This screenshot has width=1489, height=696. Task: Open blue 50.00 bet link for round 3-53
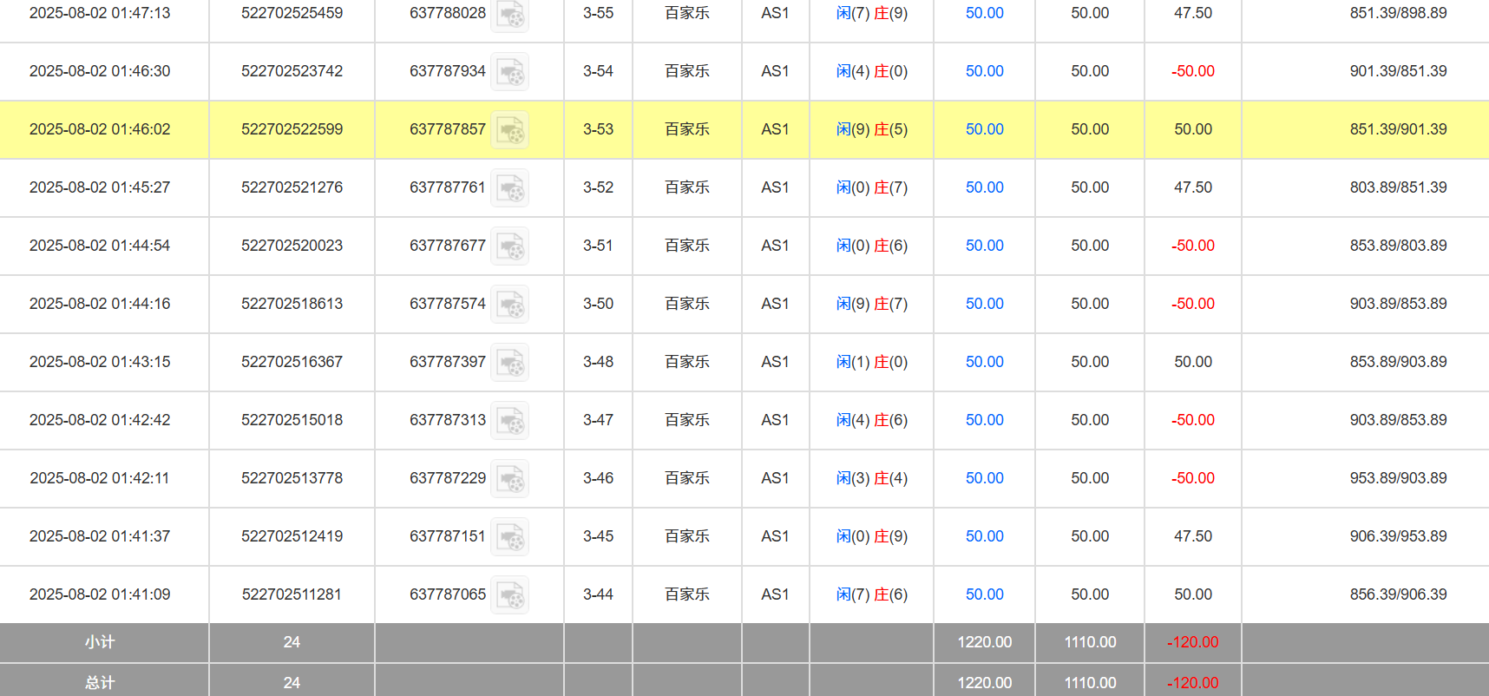point(984,129)
